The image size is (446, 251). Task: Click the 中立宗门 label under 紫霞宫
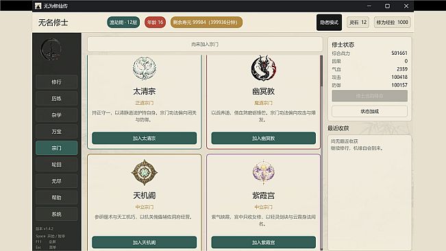[263, 207]
